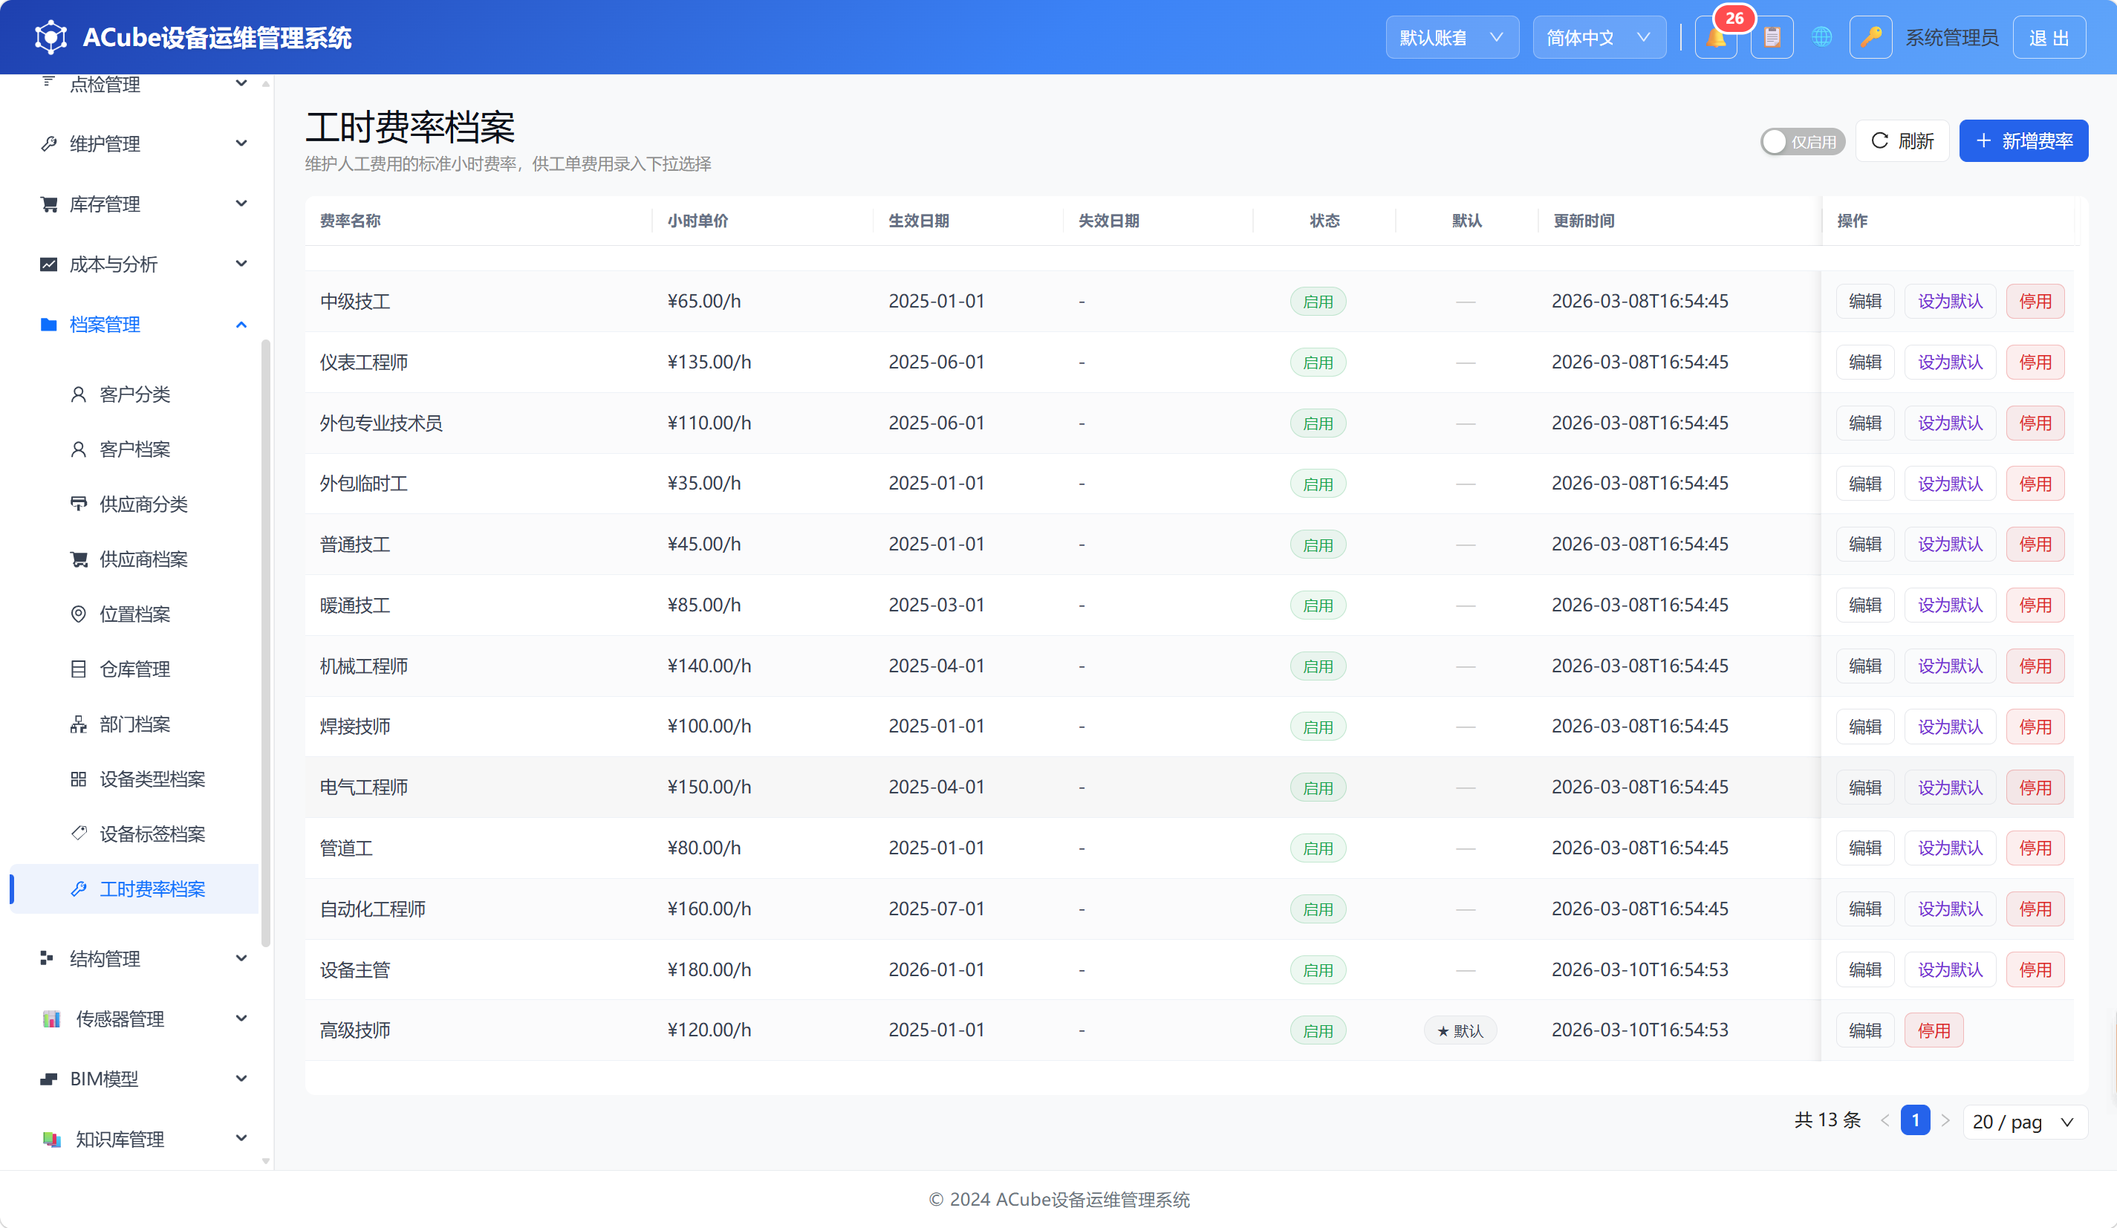Click the 位置档案 location pin icon

point(78,614)
